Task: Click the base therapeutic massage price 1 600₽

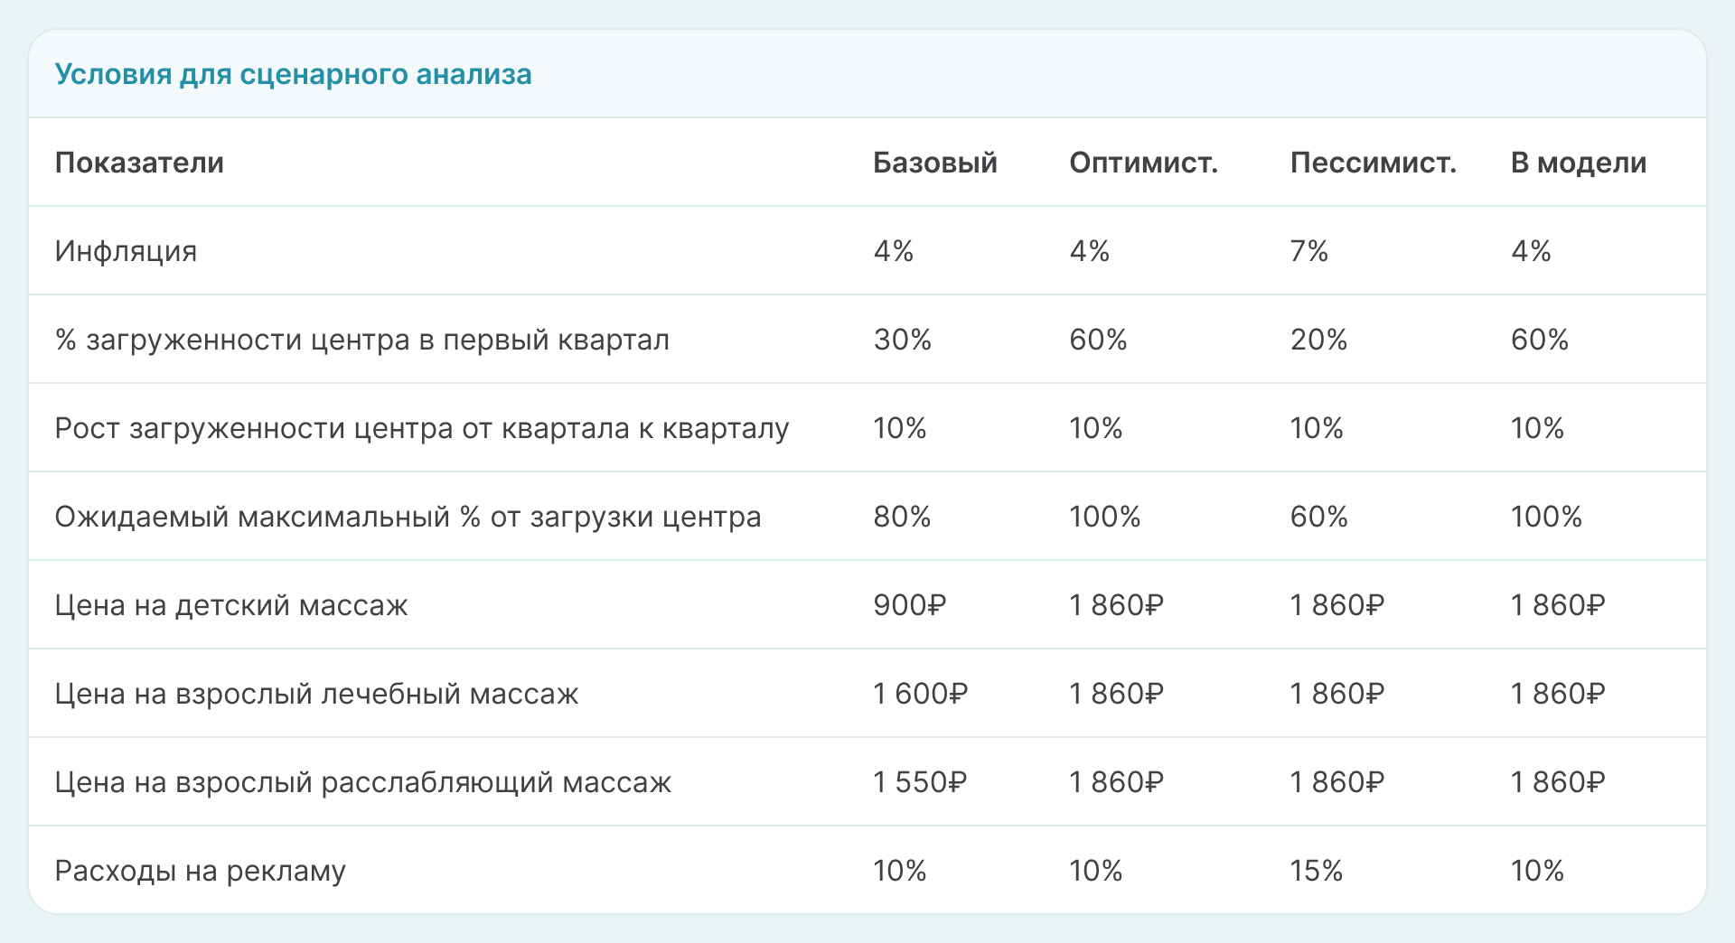Action: (920, 694)
